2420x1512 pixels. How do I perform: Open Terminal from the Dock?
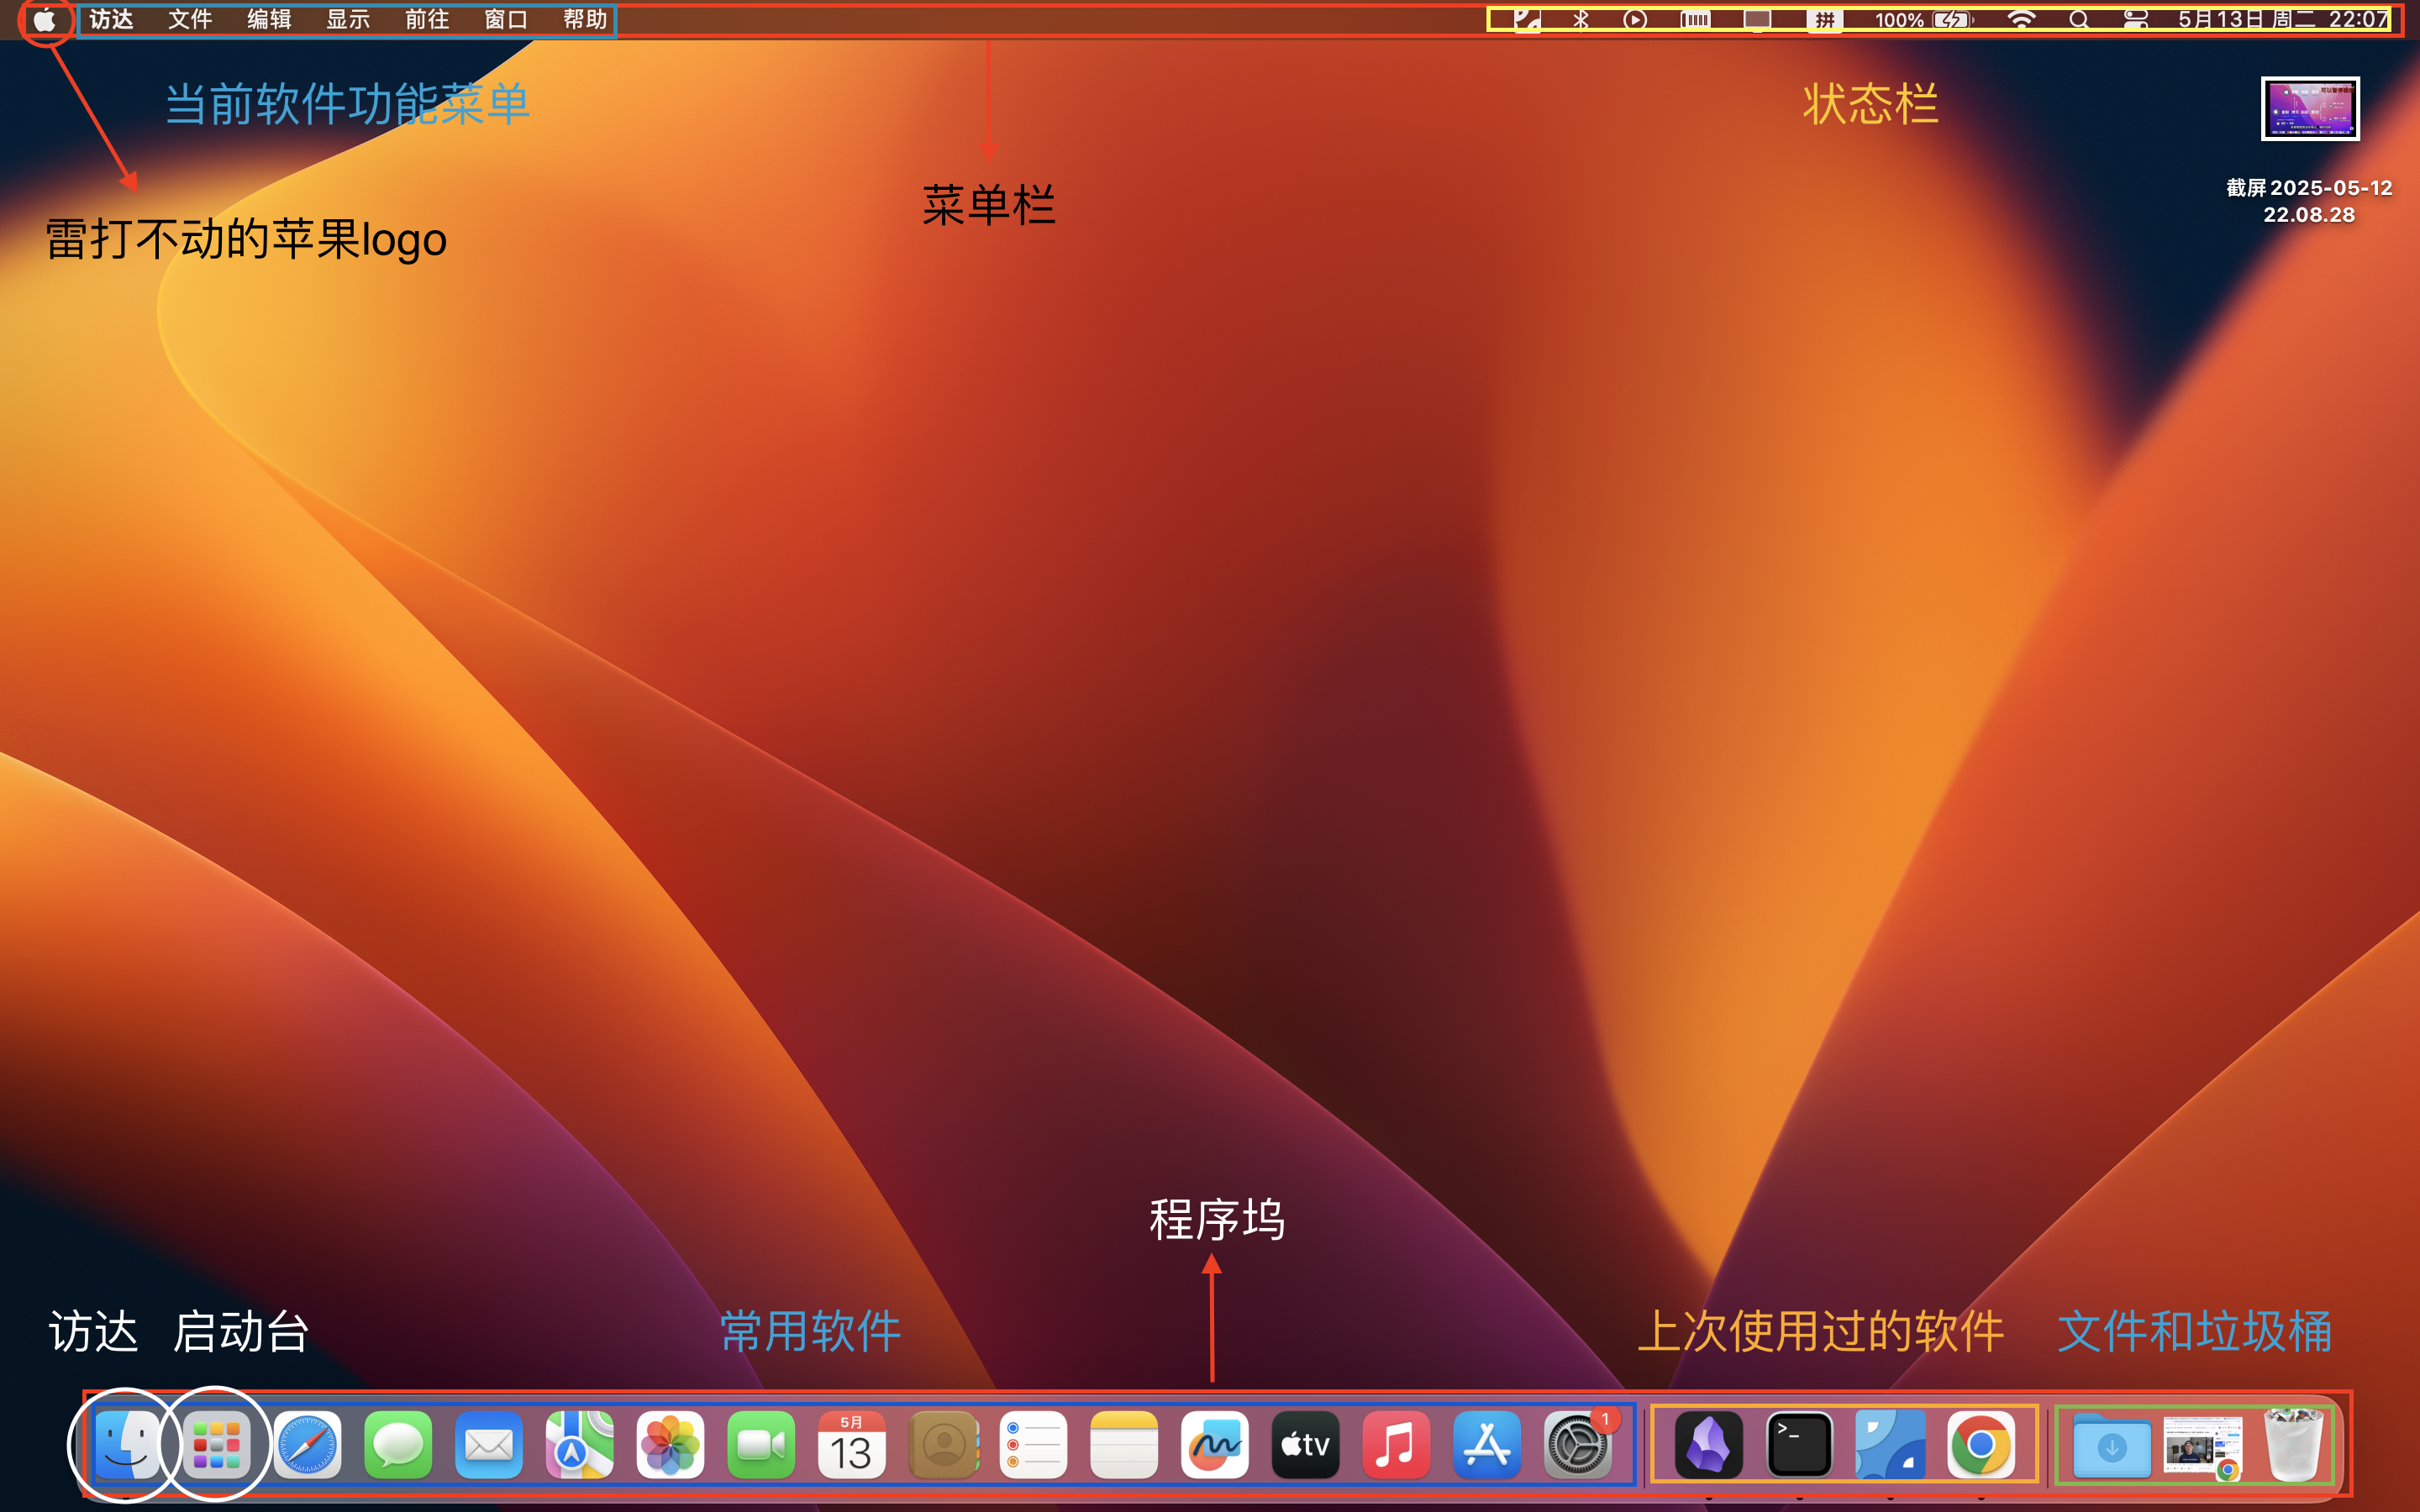tap(1800, 1445)
